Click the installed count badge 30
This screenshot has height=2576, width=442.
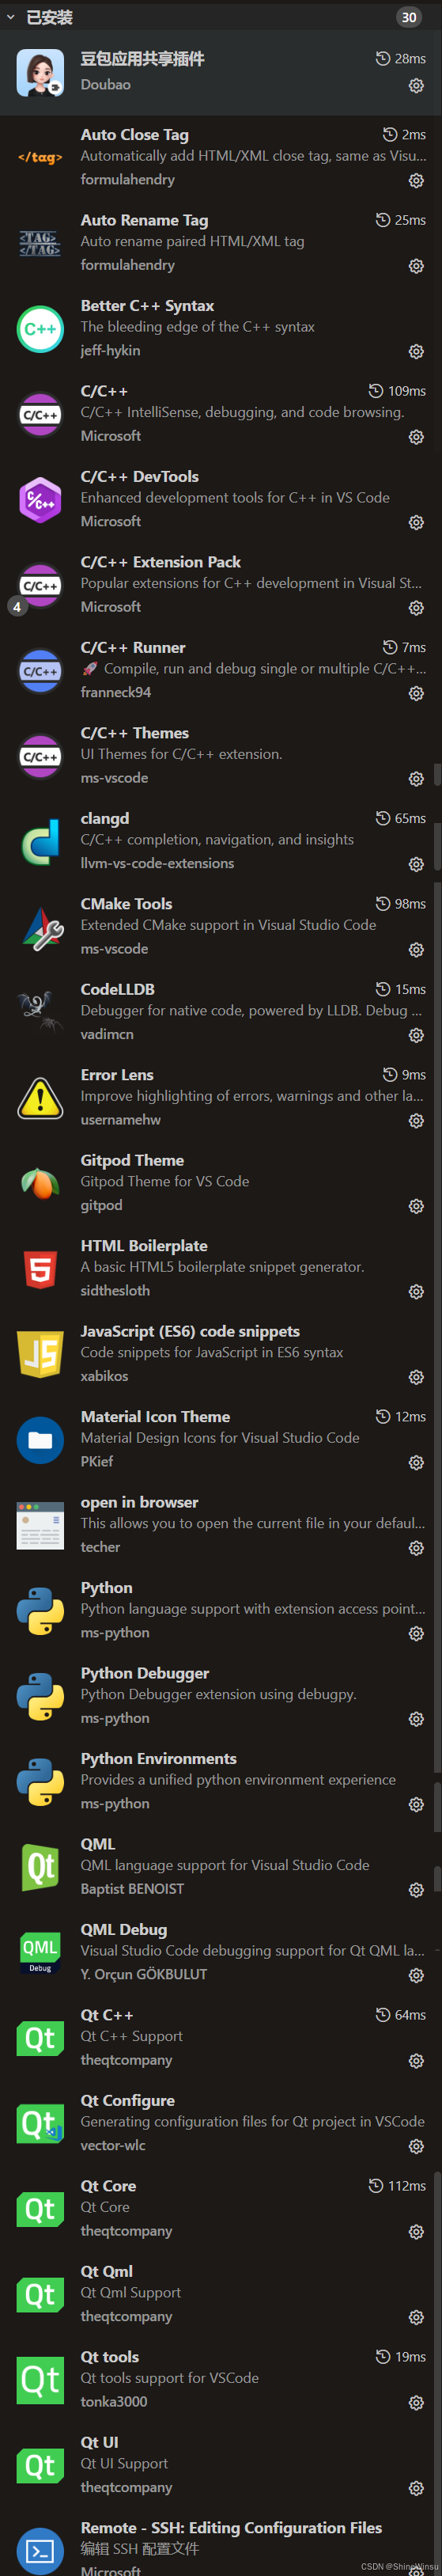[x=409, y=17]
